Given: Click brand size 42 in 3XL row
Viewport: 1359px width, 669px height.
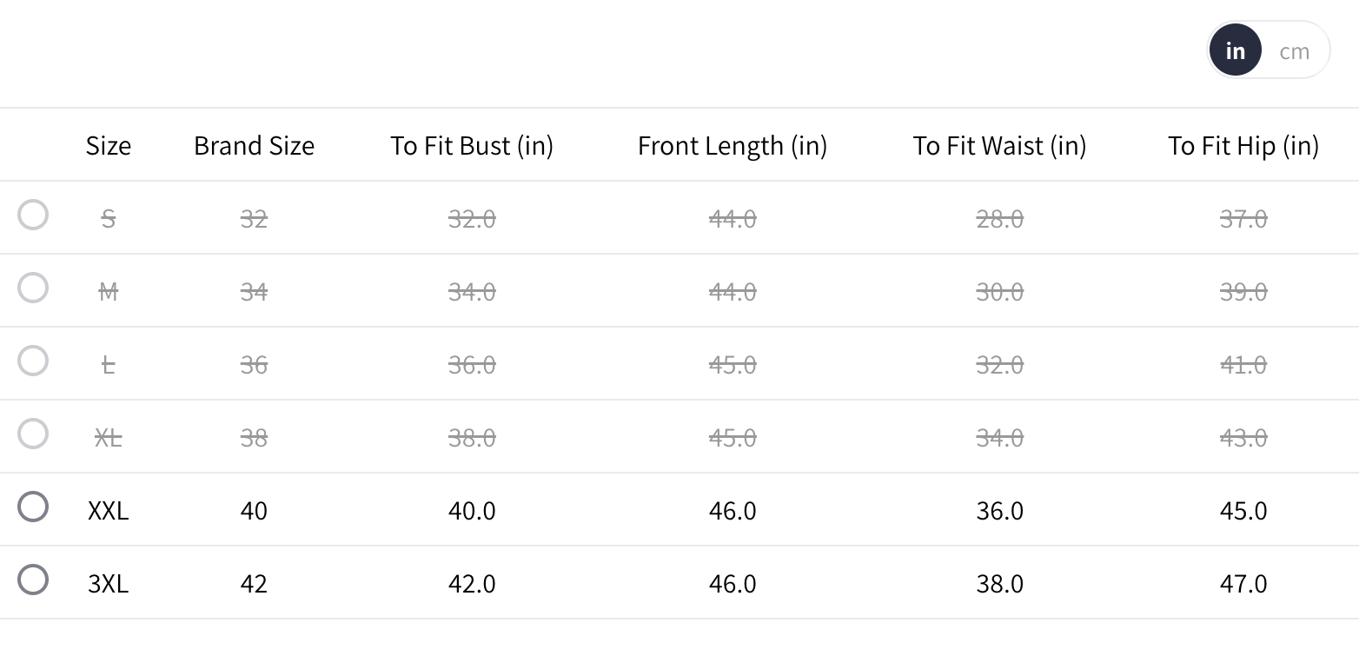Looking at the screenshot, I should [x=254, y=583].
